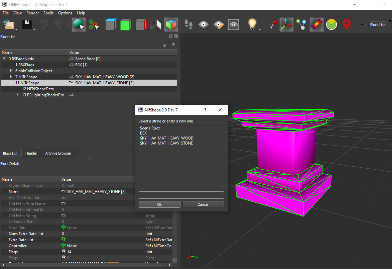Image resolution: width=392 pixels, height=269 pixels.
Task: Activate the axes transform gizmo icon
Action: [286, 24]
